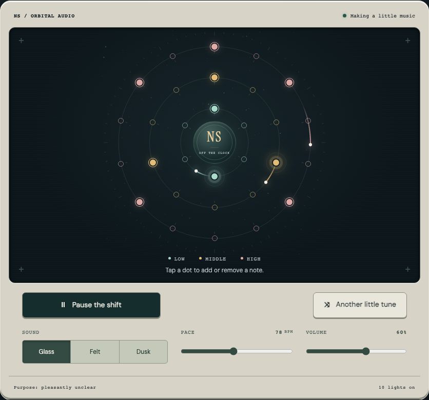Switch the sound to Felt
Image resolution: width=429 pixels, height=400 pixels.
pyautogui.click(x=95, y=352)
